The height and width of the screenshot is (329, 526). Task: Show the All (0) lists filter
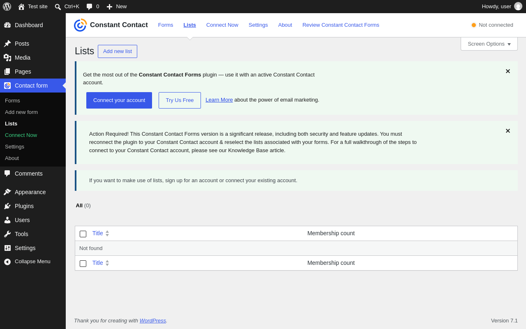[x=83, y=206]
